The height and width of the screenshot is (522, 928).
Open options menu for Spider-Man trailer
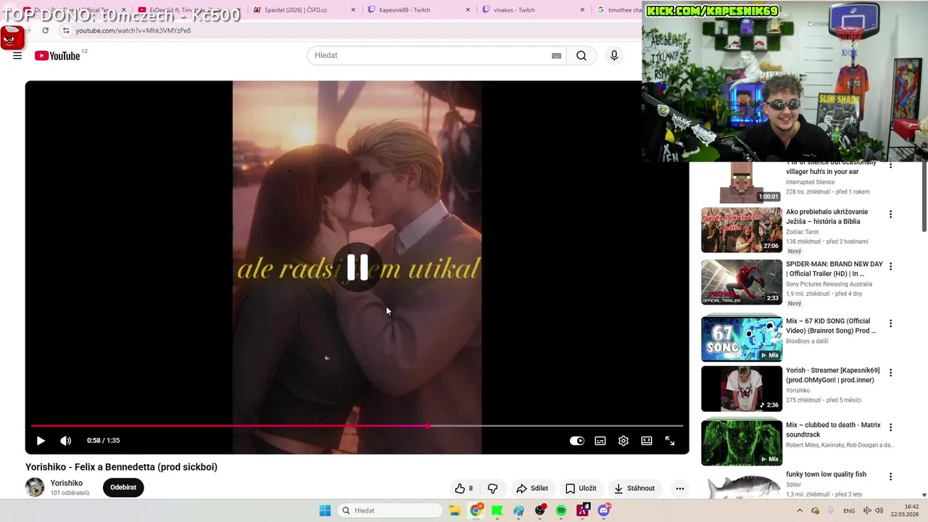click(891, 266)
